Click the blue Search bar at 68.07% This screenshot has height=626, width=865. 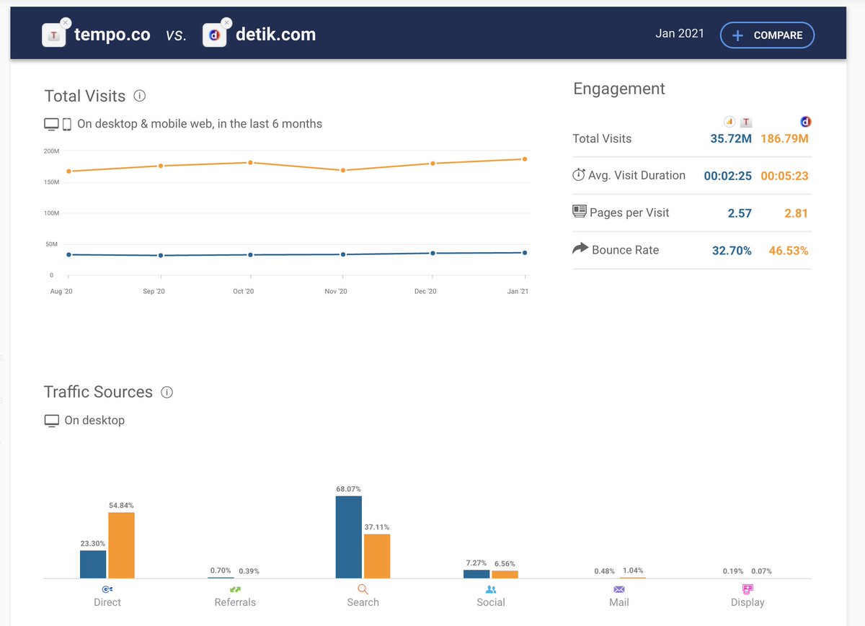point(349,537)
